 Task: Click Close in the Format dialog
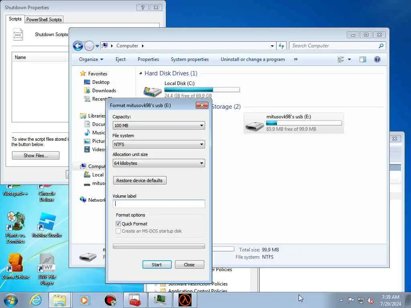pyautogui.click(x=189, y=265)
